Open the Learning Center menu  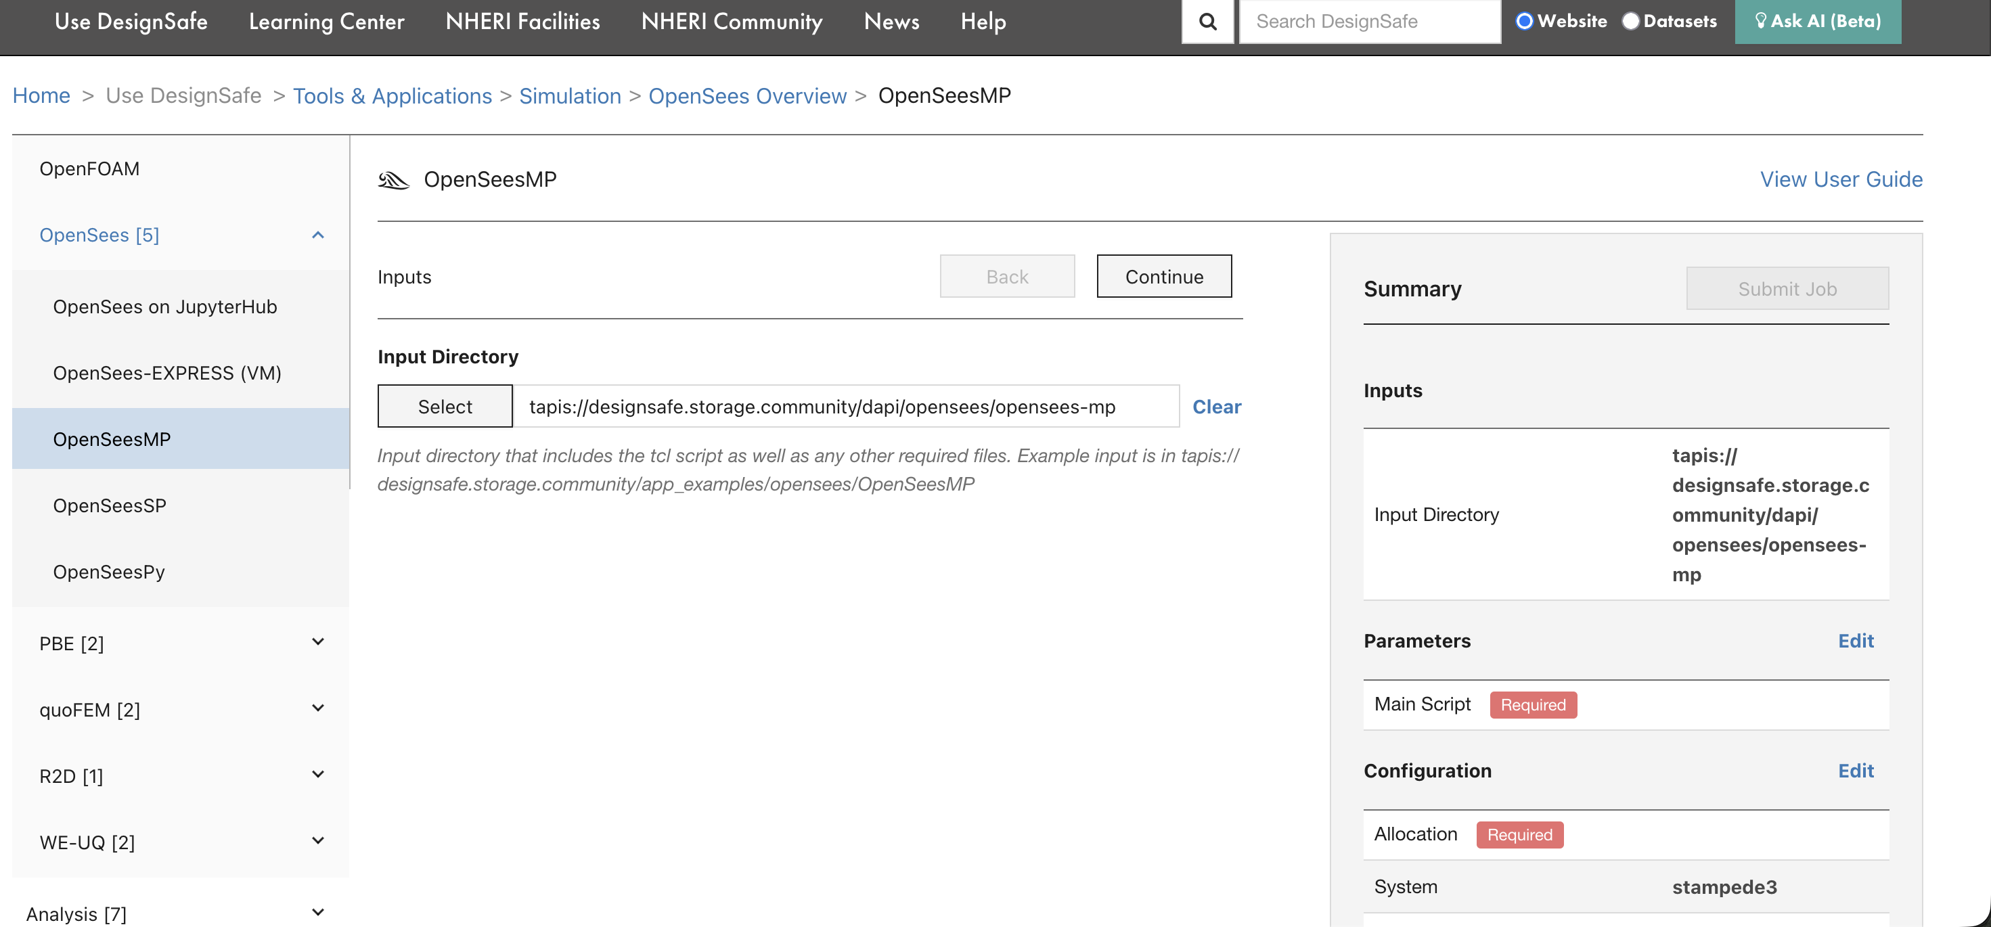coord(326,22)
